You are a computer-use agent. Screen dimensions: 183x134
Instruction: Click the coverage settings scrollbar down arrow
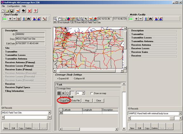[124, 129]
